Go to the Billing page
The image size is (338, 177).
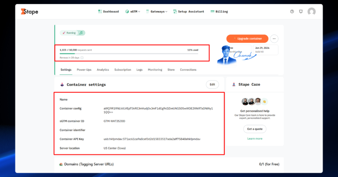coord(219,12)
